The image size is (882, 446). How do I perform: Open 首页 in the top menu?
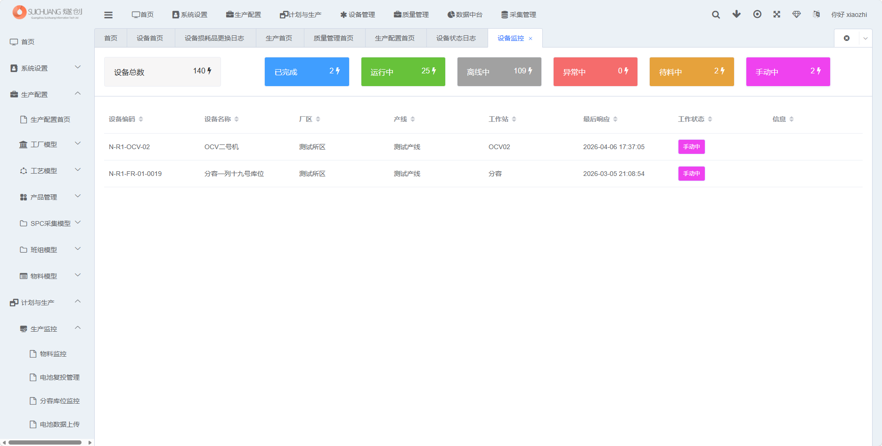click(143, 15)
